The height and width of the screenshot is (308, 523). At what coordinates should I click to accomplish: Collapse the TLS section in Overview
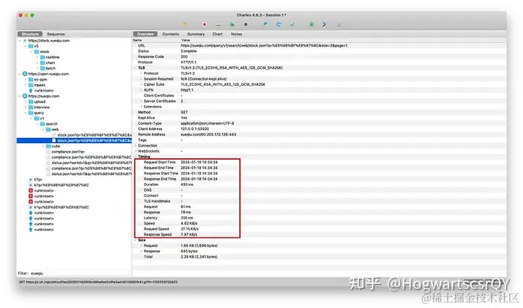(135, 68)
